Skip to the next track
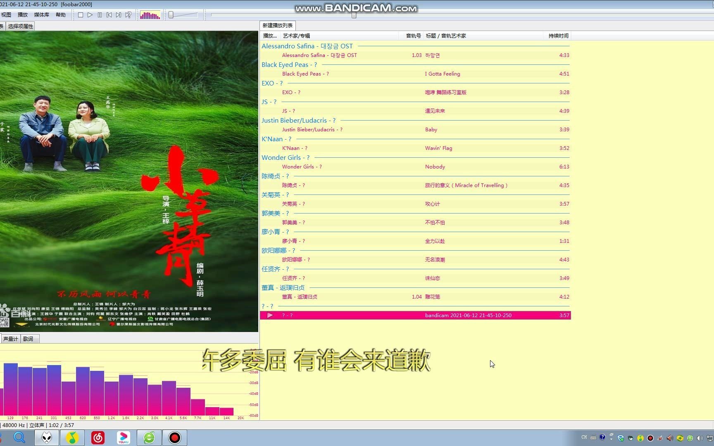Image resolution: width=714 pixels, height=446 pixels. [x=119, y=15]
